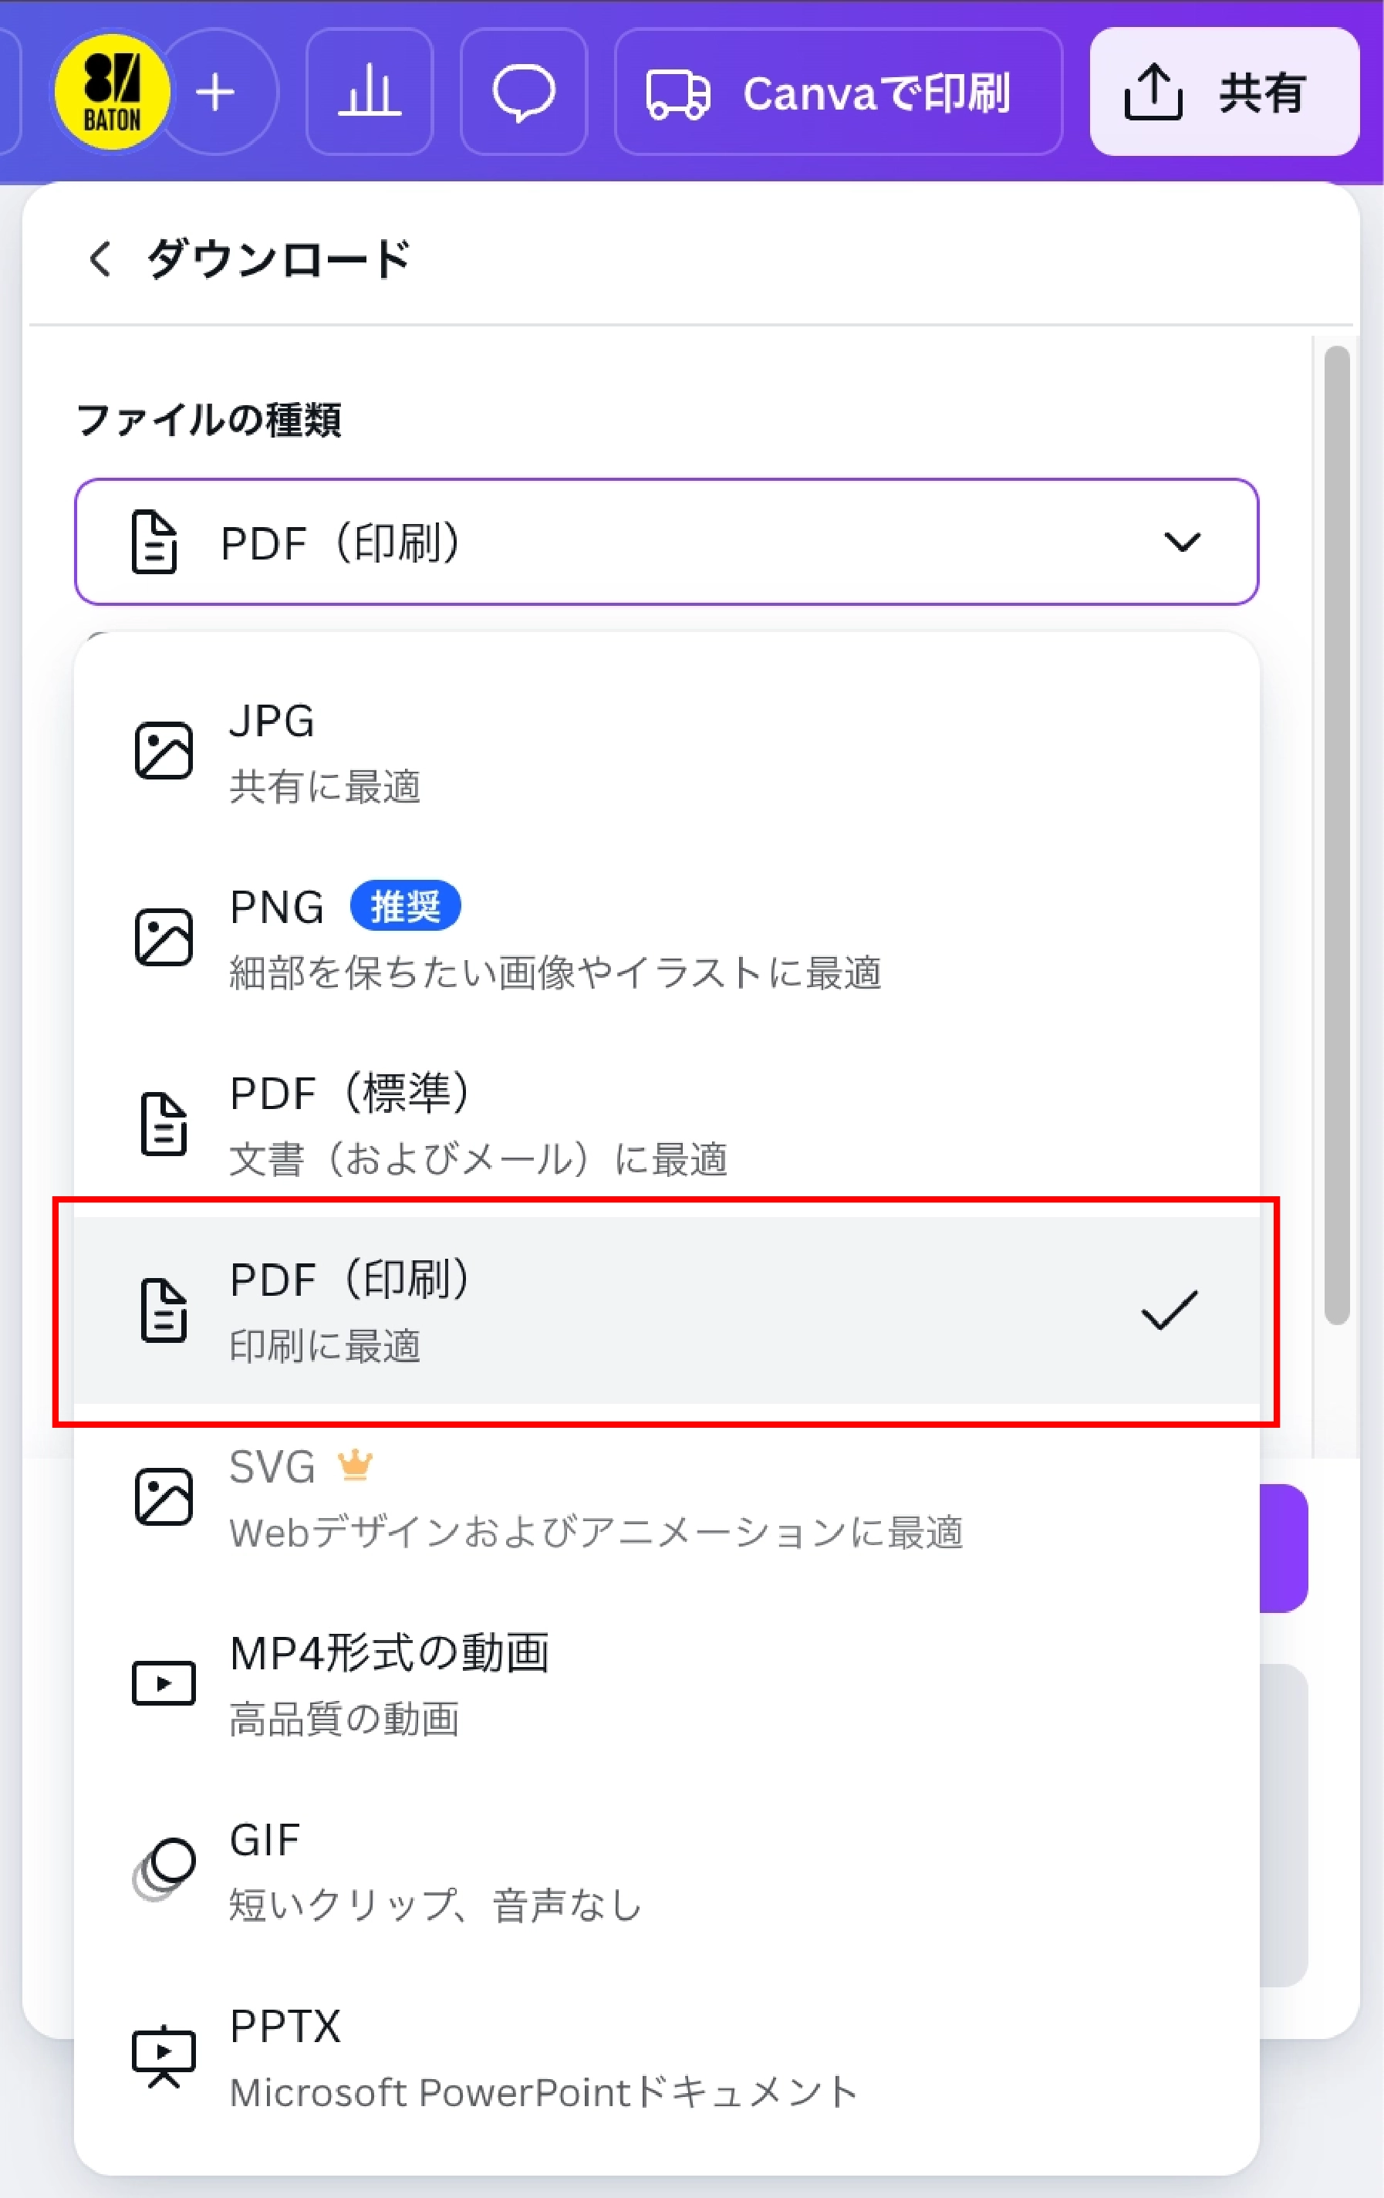Select the PNG 推奨 file type option
The height and width of the screenshot is (2198, 1384).
[667, 938]
